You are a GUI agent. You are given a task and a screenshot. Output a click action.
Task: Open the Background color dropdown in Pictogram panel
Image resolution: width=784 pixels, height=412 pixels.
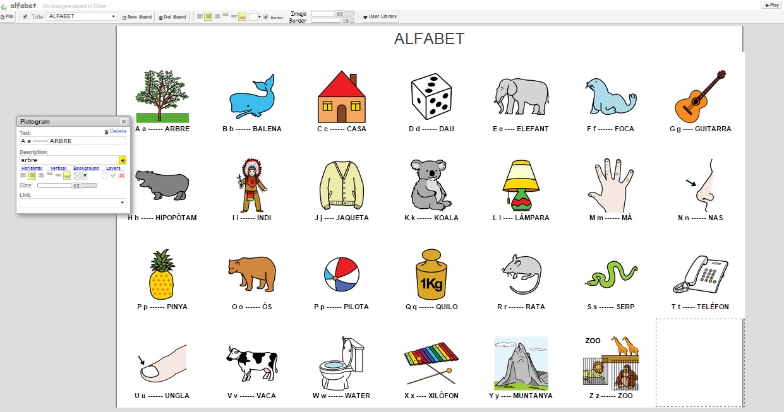pyautogui.click(x=85, y=176)
